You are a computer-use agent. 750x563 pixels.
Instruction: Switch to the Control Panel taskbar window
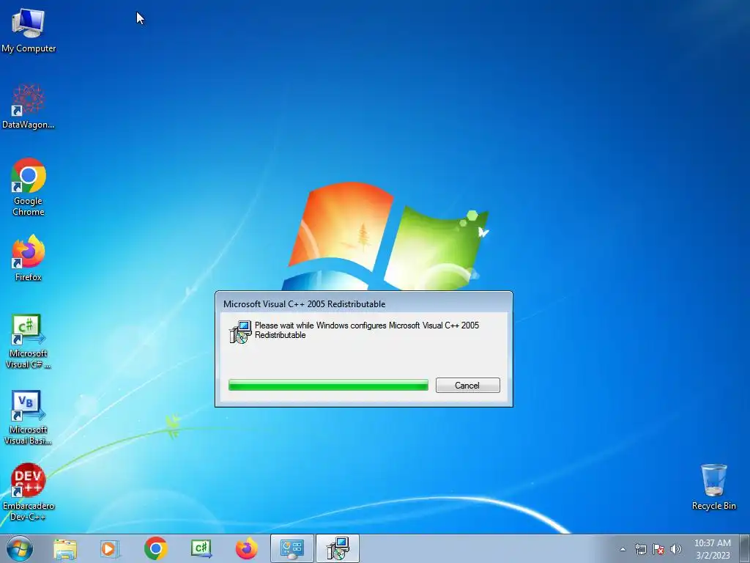coord(292,548)
